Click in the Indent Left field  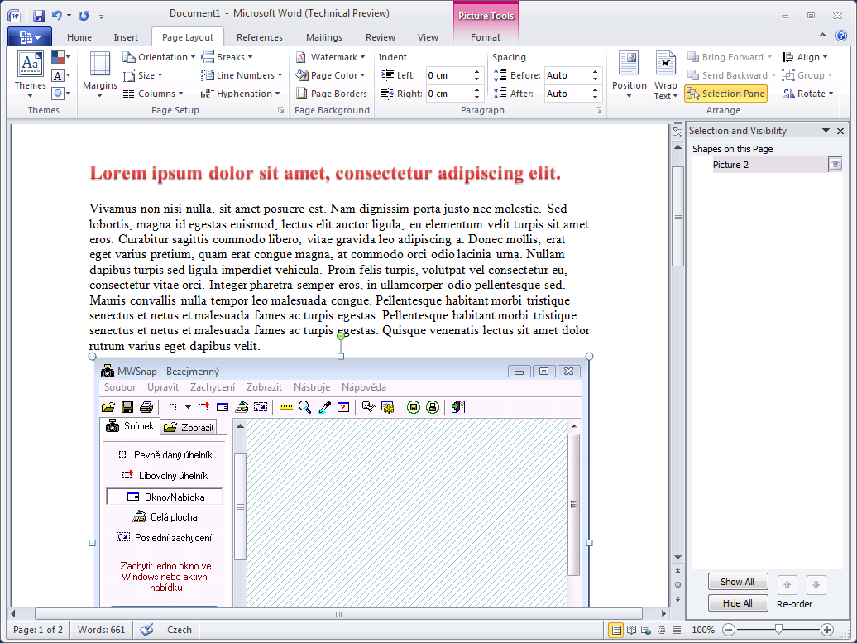(448, 75)
